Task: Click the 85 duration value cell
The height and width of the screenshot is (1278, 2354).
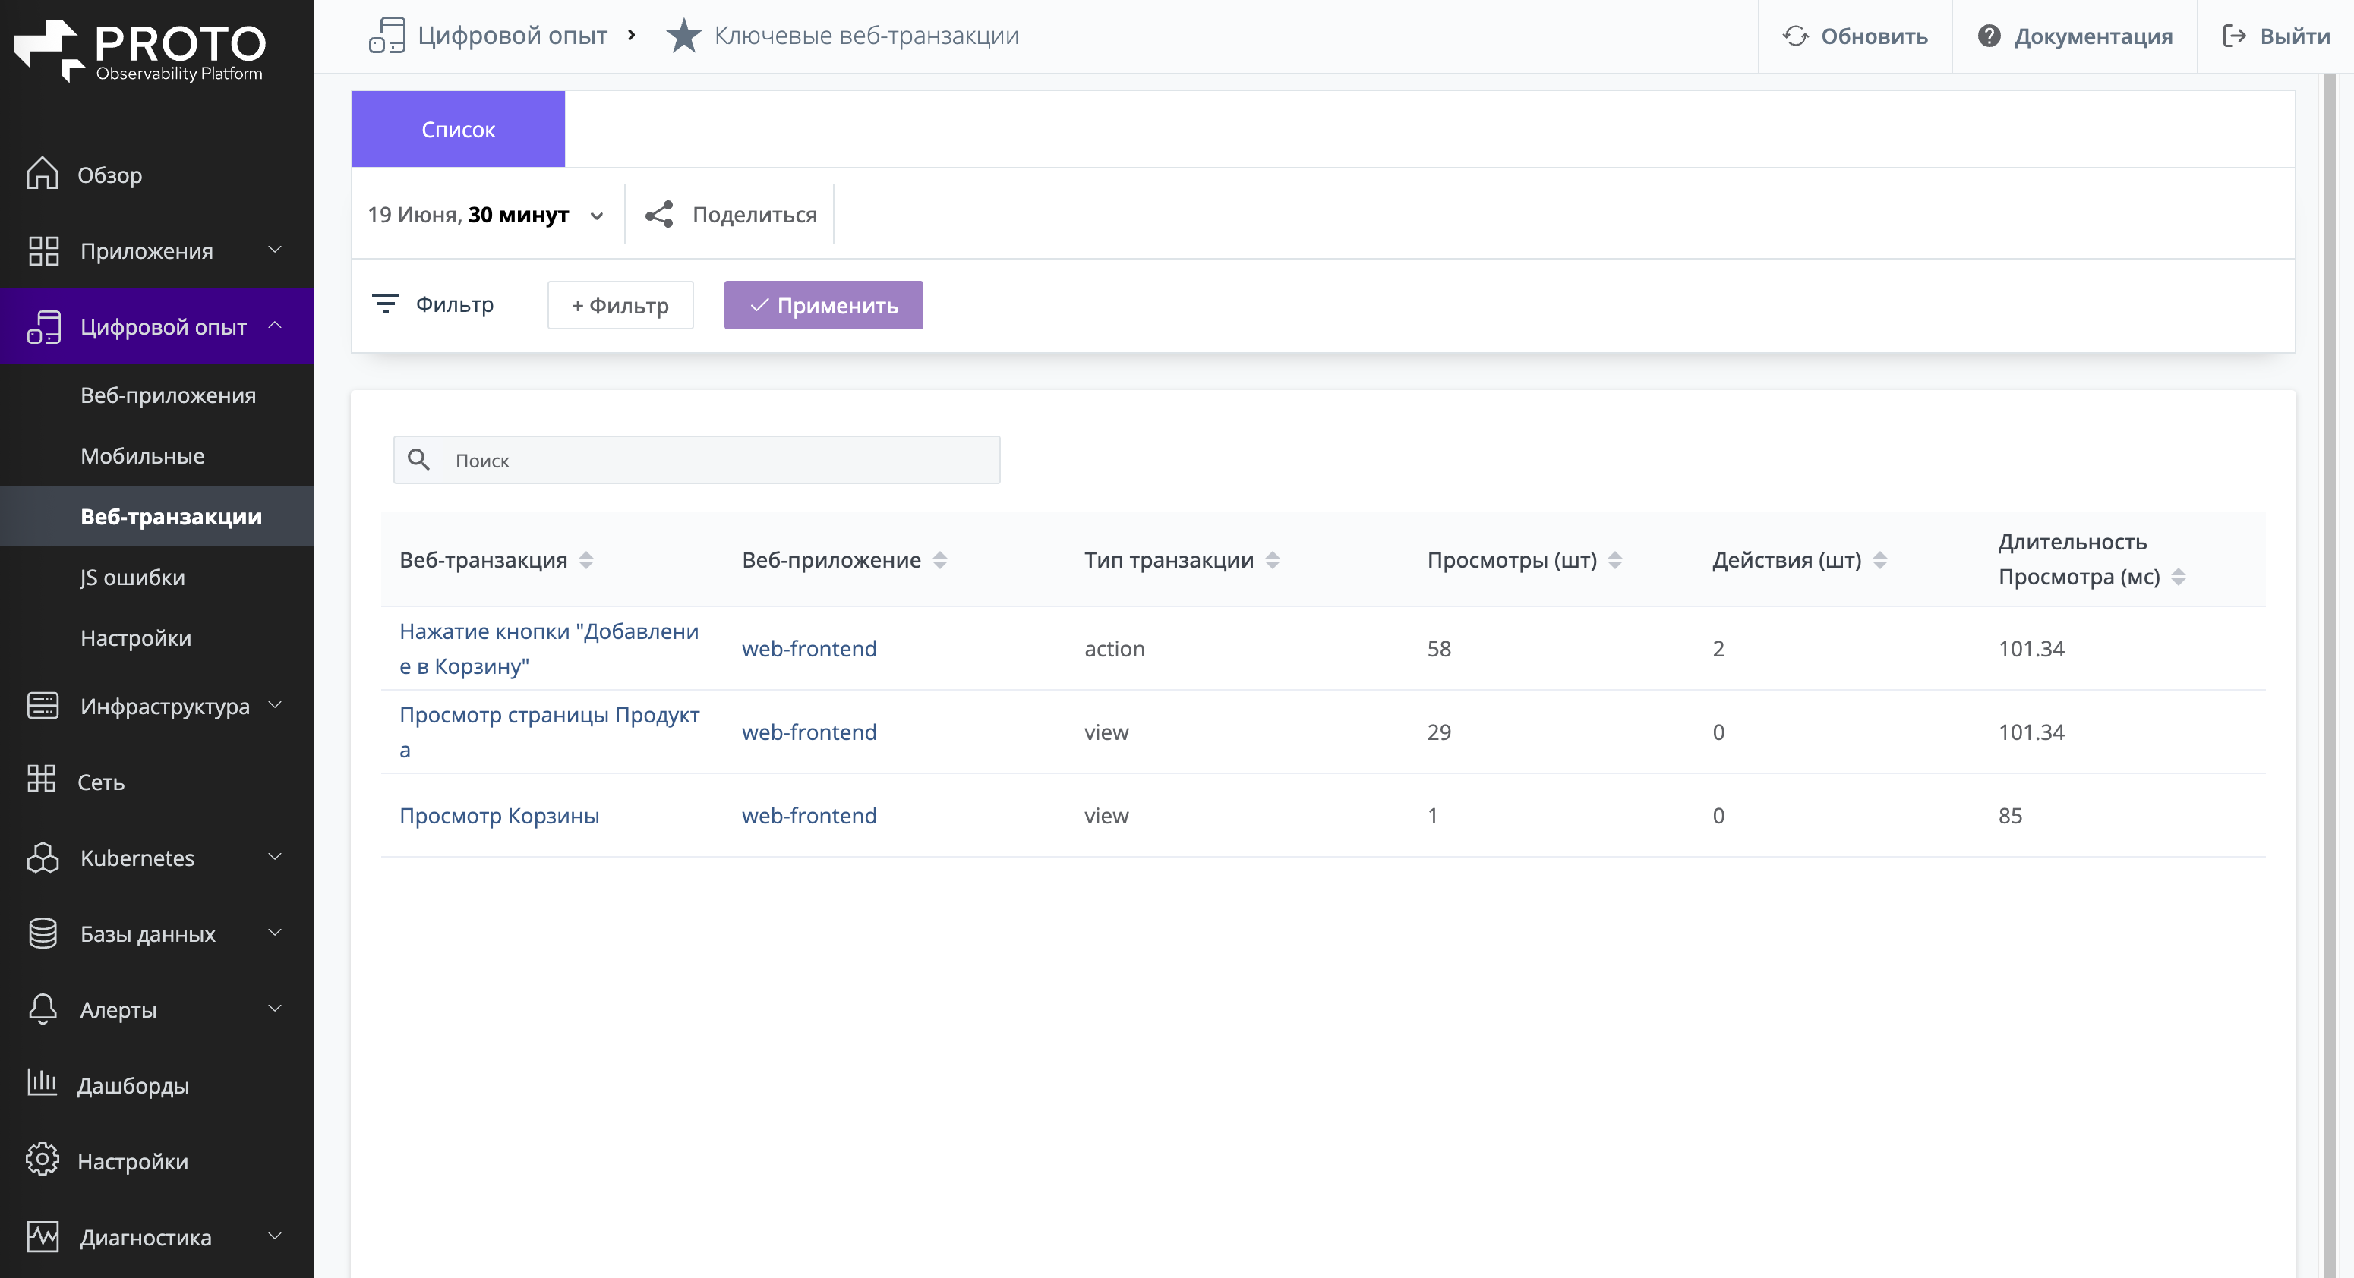Action: (x=2011, y=815)
